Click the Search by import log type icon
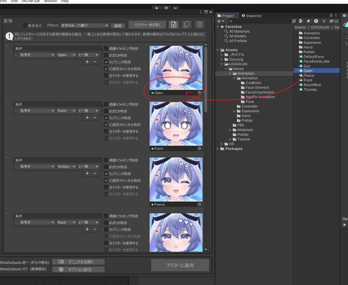The image size is (348, 285). click(316, 21)
